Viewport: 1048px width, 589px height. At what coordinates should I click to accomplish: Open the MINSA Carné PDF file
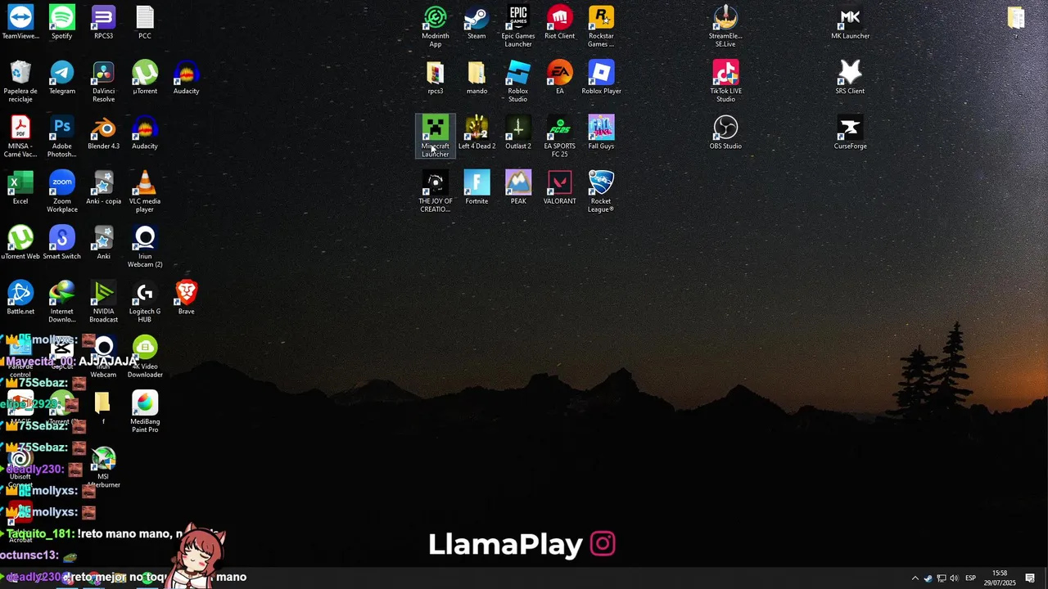point(20,137)
